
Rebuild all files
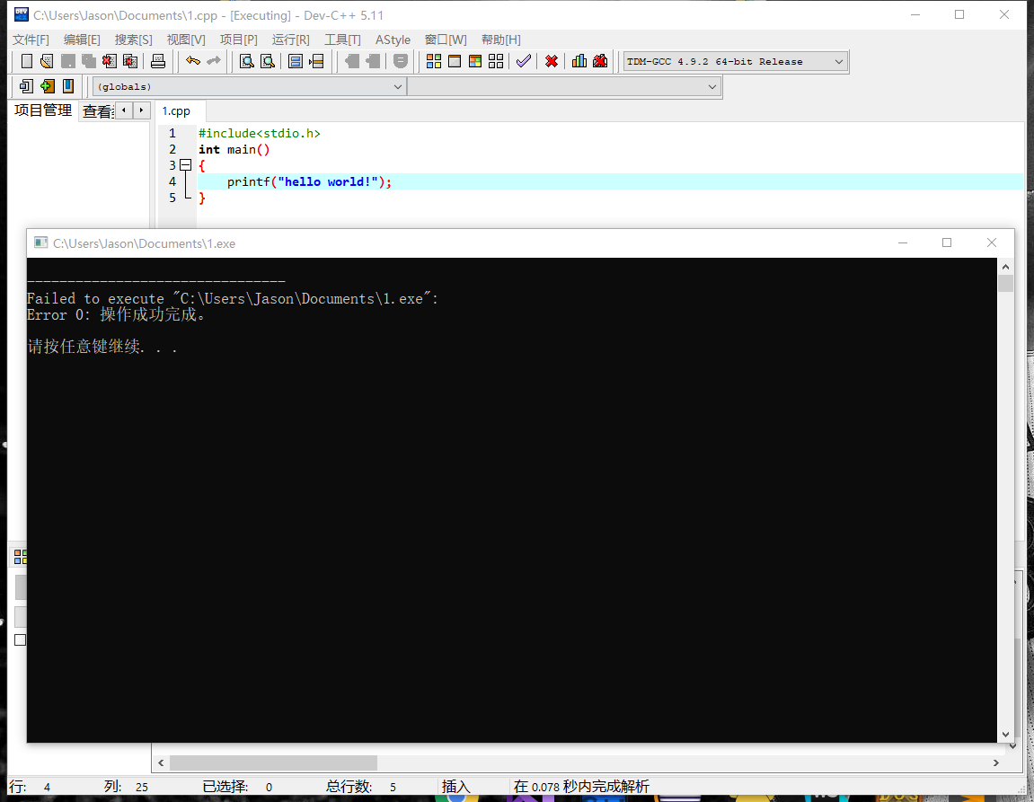(x=496, y=60)
